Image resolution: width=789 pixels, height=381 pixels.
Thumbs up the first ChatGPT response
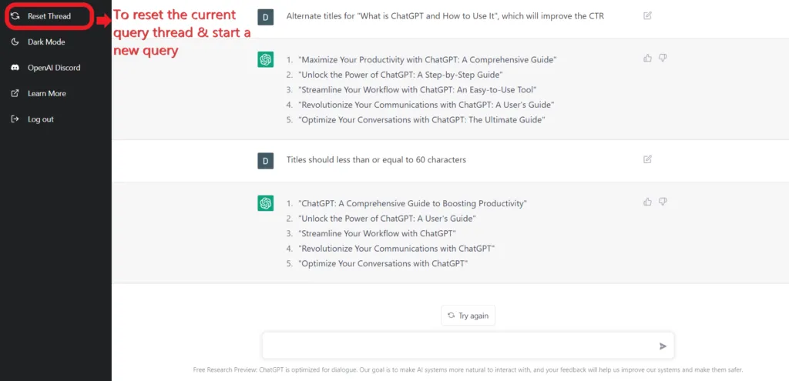pos(647,58)
